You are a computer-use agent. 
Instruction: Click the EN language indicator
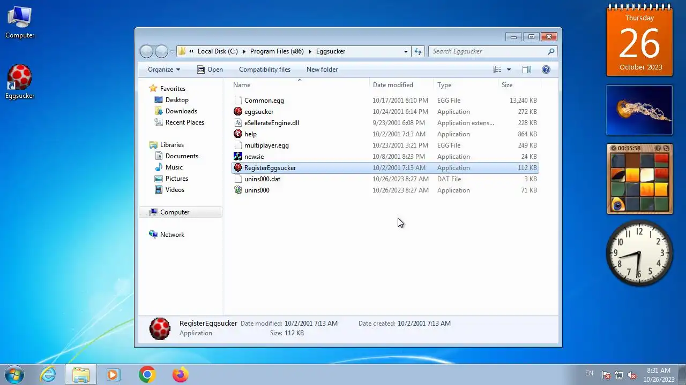coord(589,373)
